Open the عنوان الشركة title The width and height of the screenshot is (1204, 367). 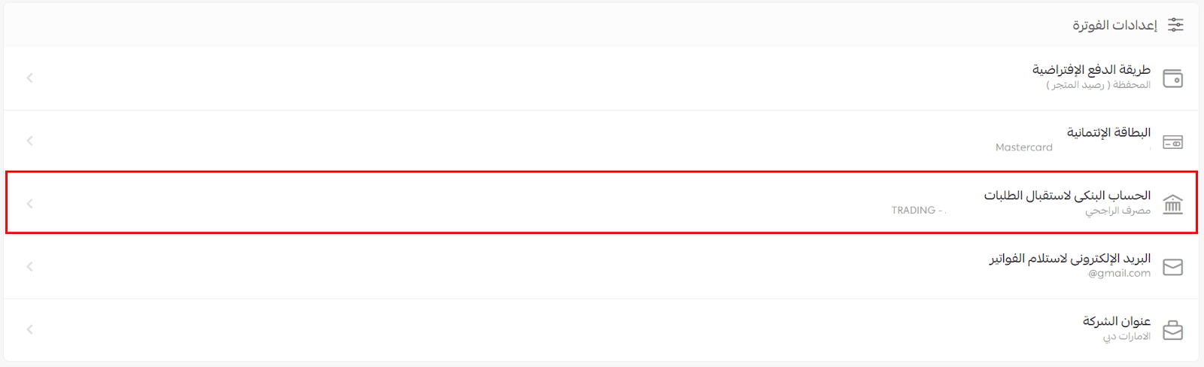pos(1117,321)
